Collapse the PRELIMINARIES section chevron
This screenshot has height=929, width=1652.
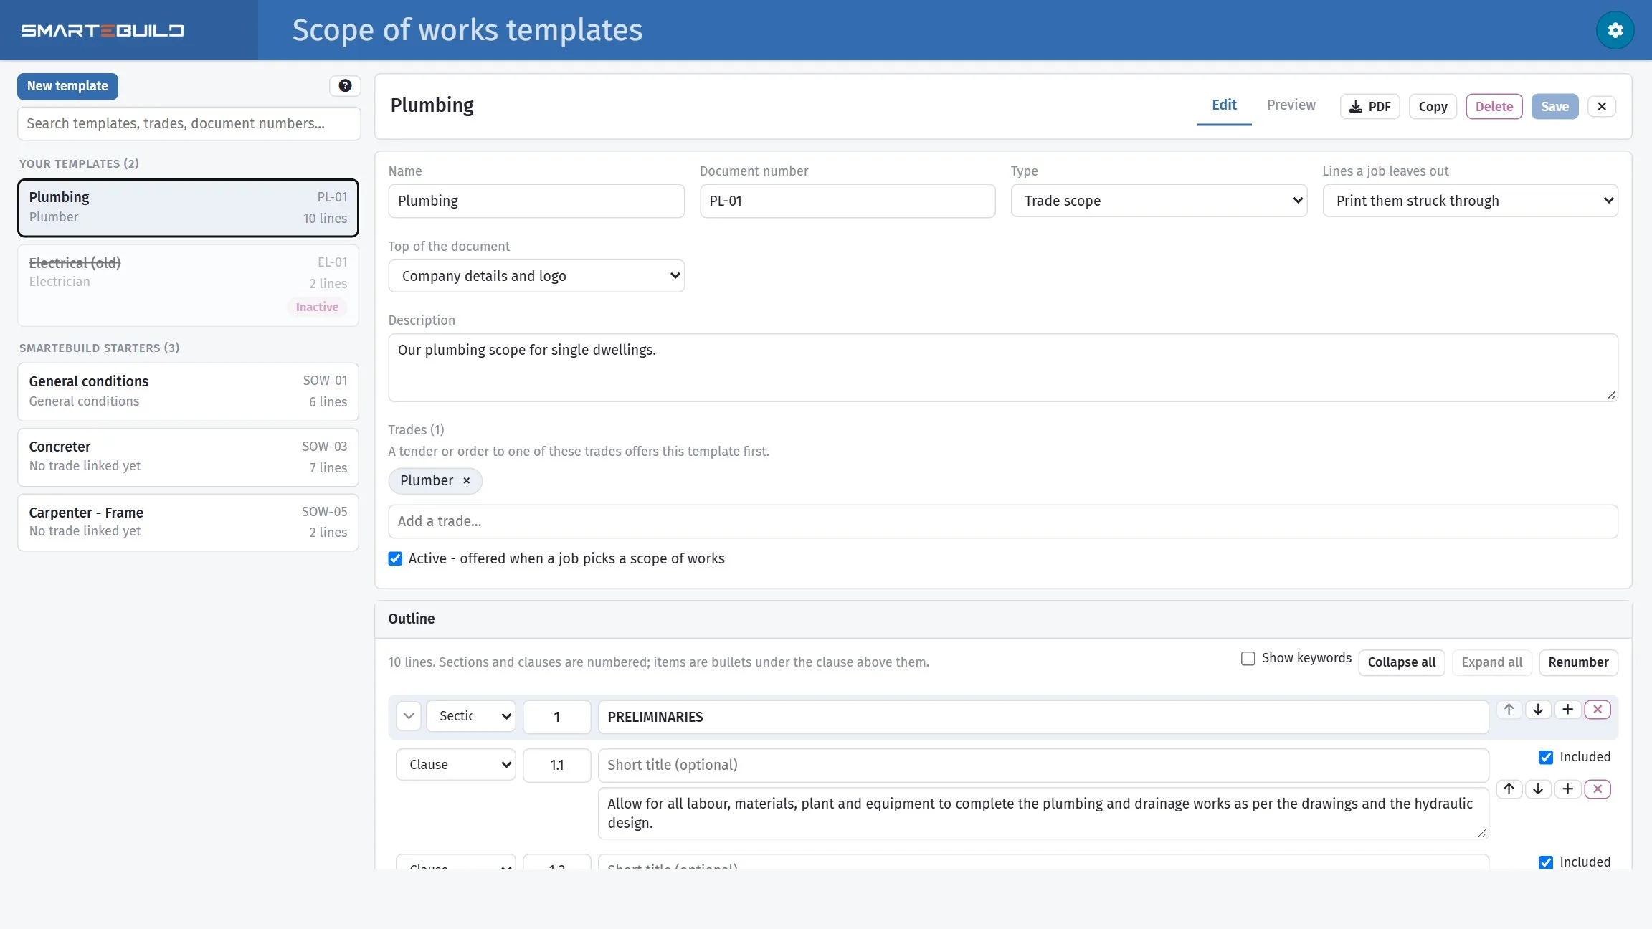409,716
